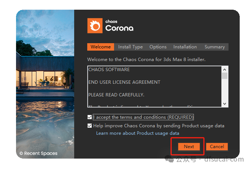Click the license agreement scrollbar thumb

tap(225, 76)
